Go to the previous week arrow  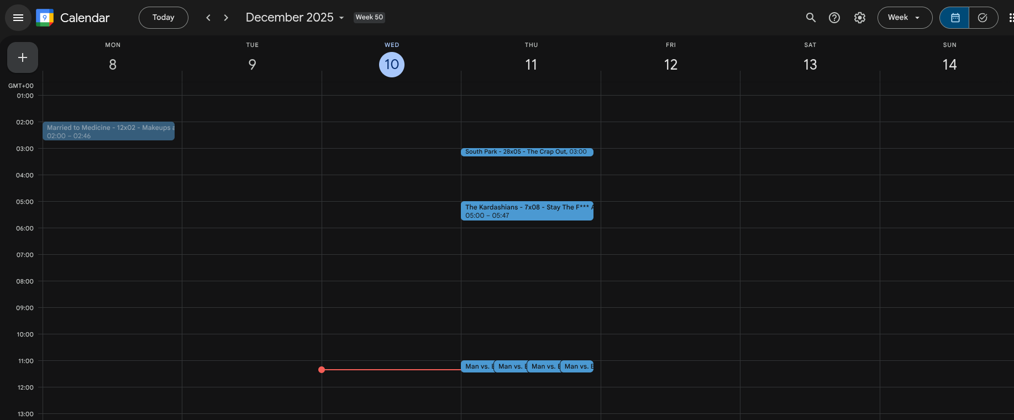point(208,18)
